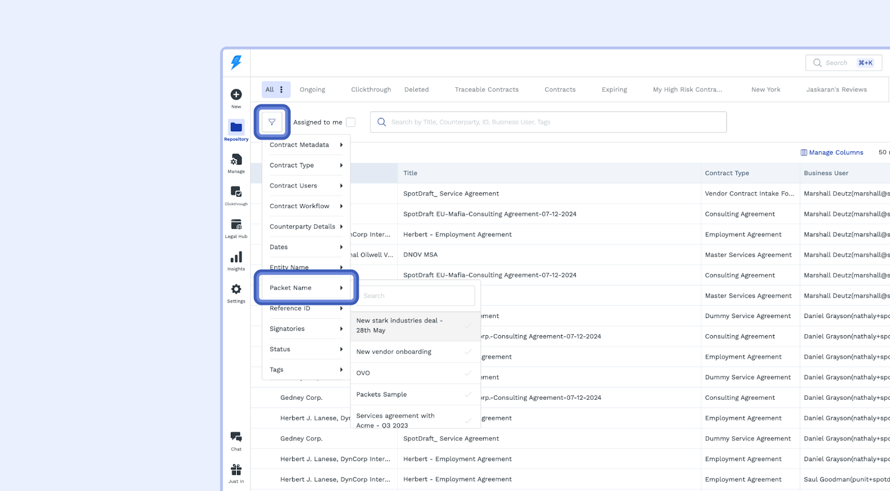
Task: Open the Insights bar chart icon
Action: tap(236, 257)
